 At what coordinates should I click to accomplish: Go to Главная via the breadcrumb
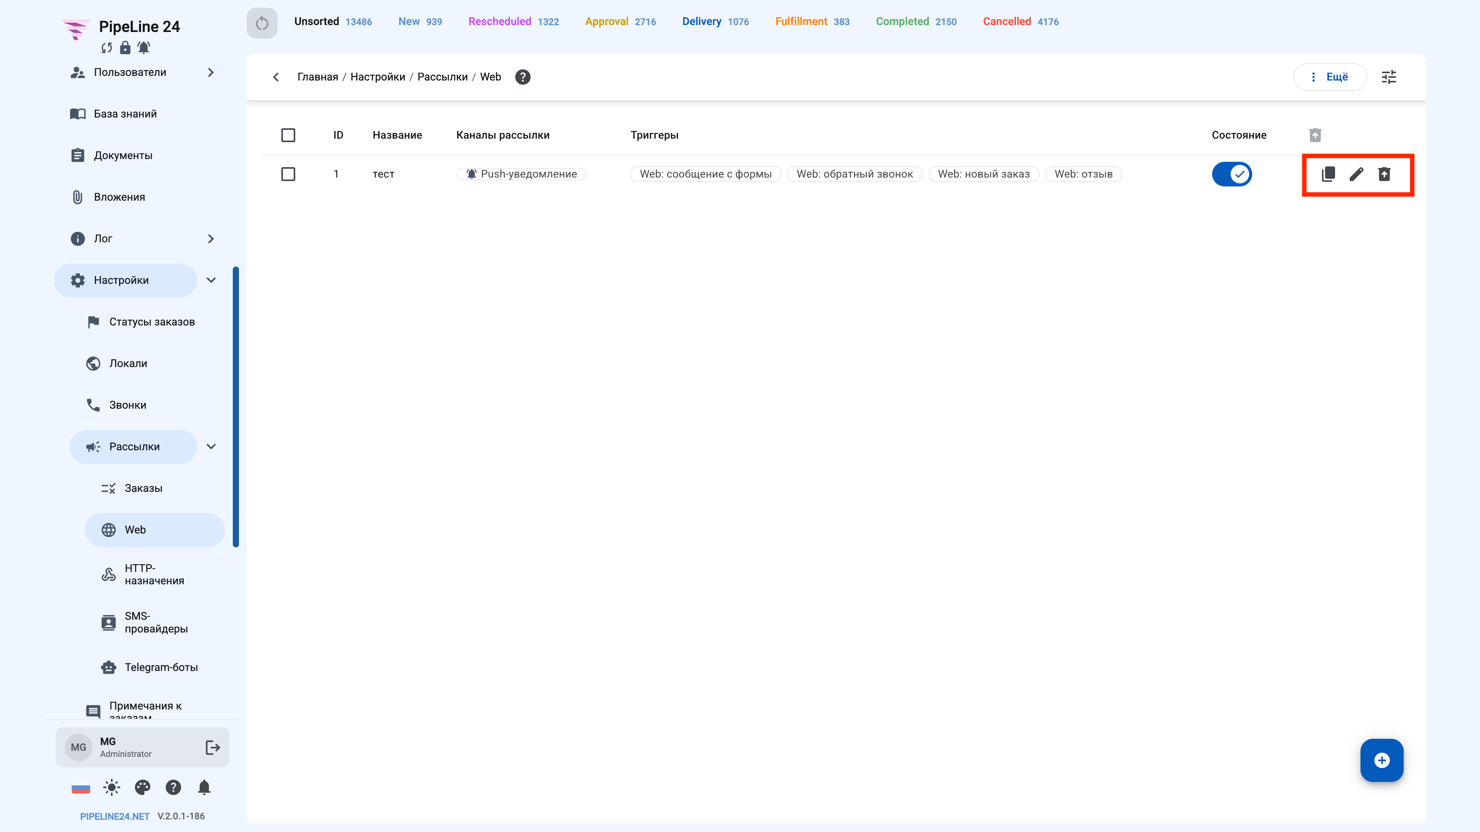tap(318, 77)
